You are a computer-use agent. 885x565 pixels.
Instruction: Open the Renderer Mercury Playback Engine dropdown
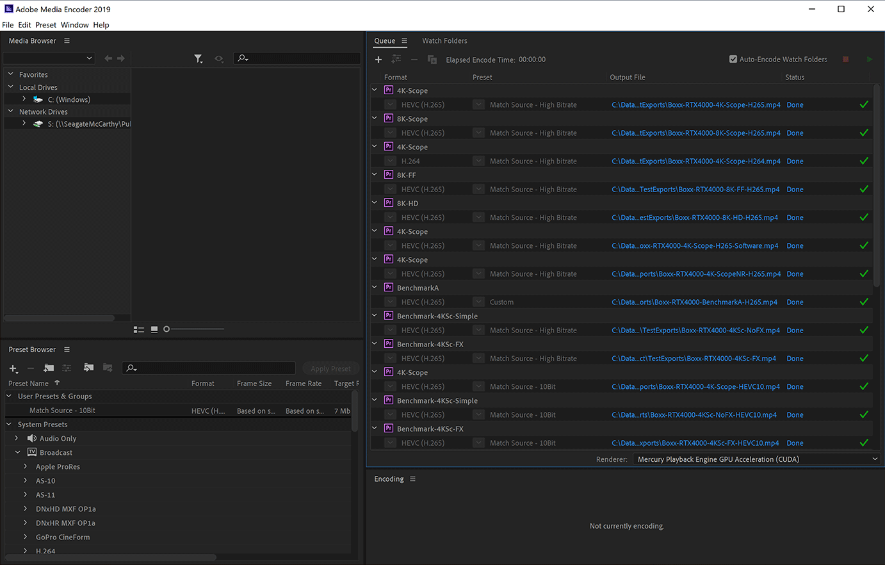pyautogui.click(x=756, y=459)
